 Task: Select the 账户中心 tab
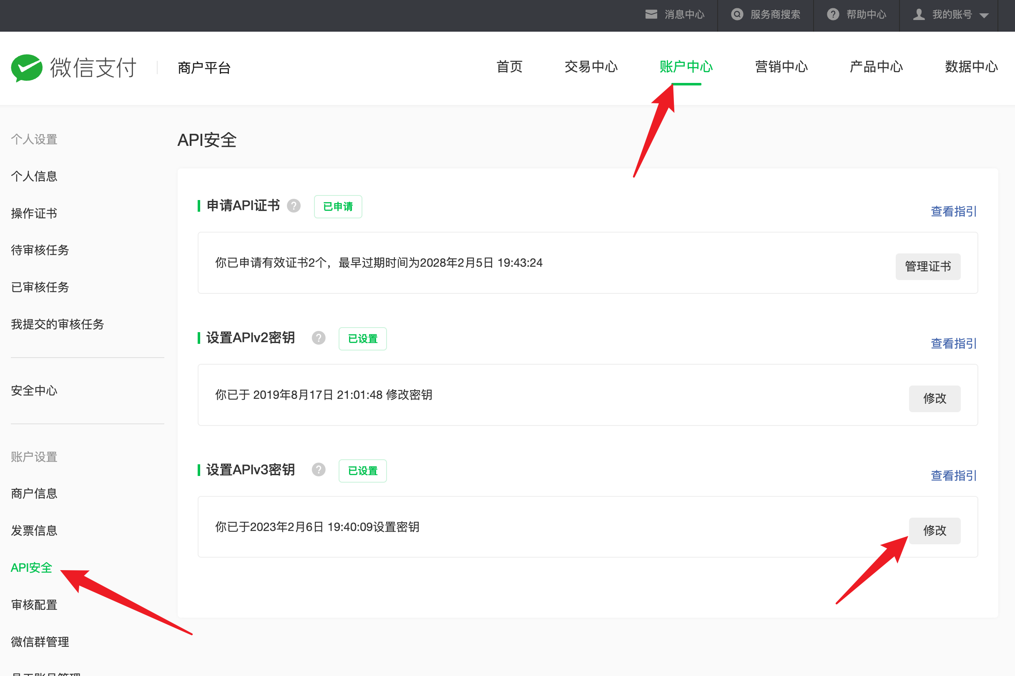pos(686,67)
